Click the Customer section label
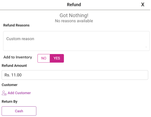Image resolution: width=151 pixels, height=117 pixels. click(9, 85)
